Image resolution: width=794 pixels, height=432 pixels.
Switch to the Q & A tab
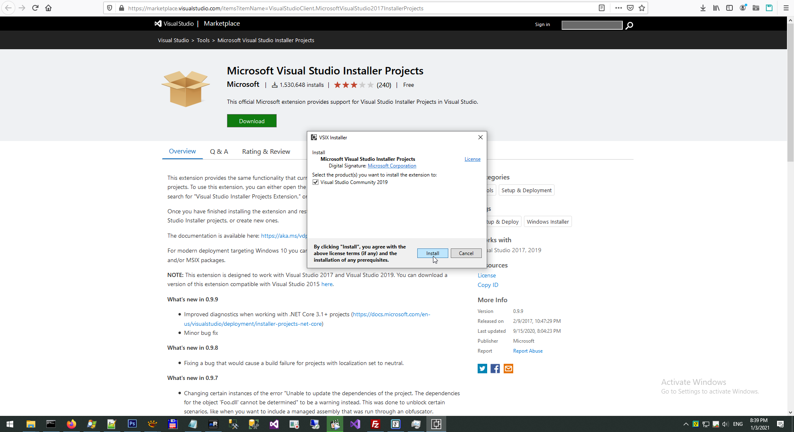[219, 152]
